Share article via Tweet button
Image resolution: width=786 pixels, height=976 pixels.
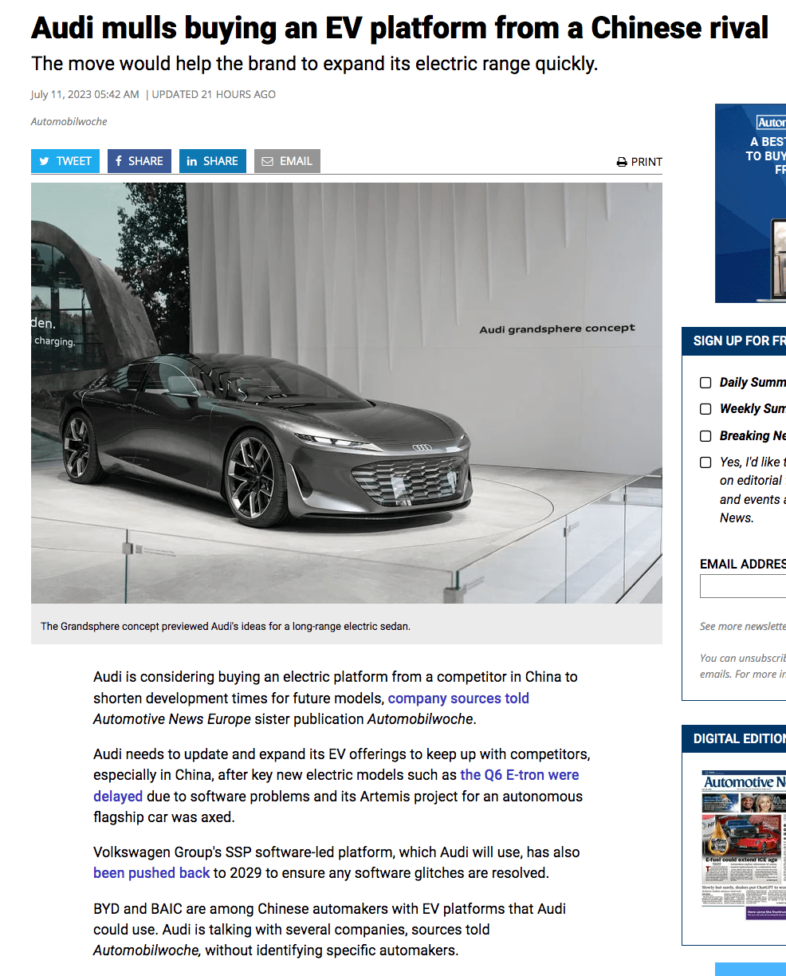(x=65, y=161)
